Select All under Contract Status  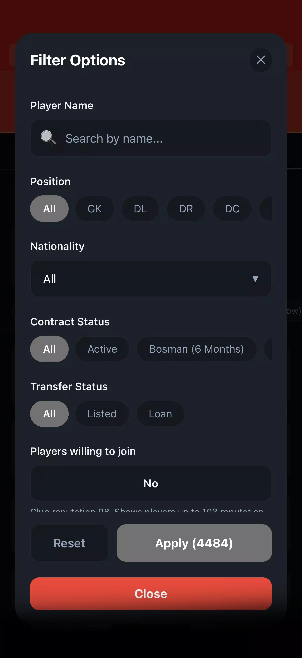point(49,349)
